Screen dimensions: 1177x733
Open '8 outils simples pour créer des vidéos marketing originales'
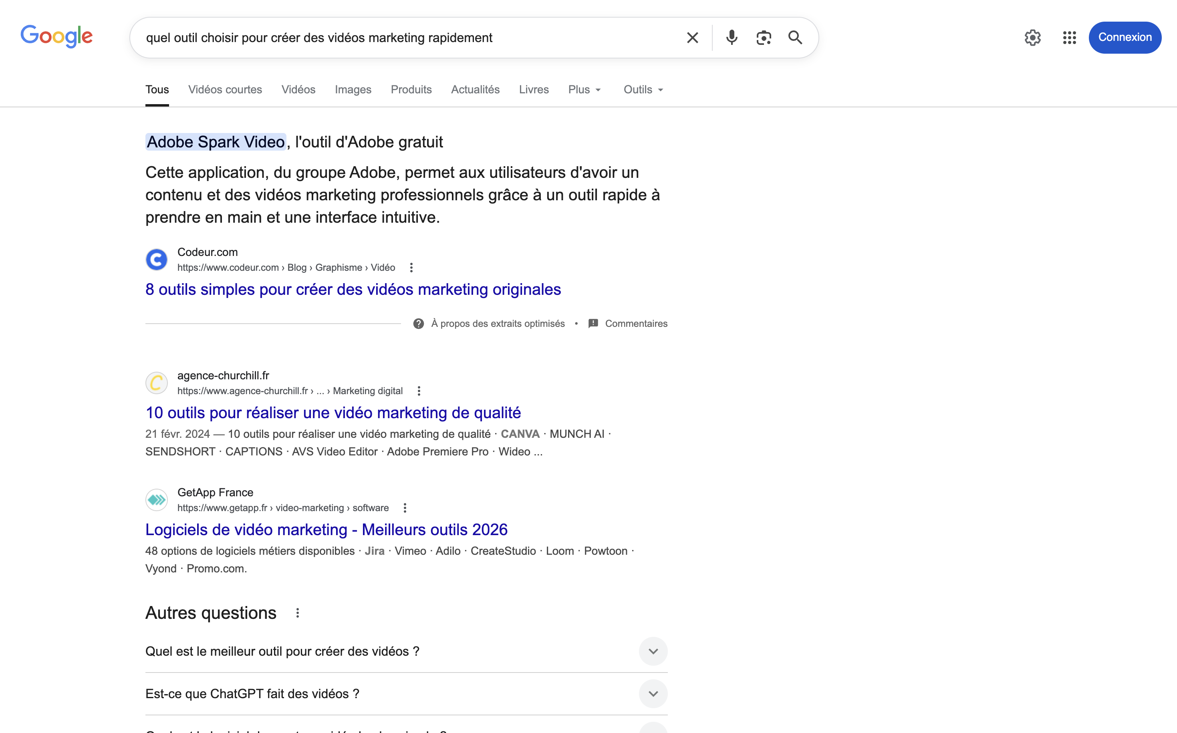click(x=353, y=290)
